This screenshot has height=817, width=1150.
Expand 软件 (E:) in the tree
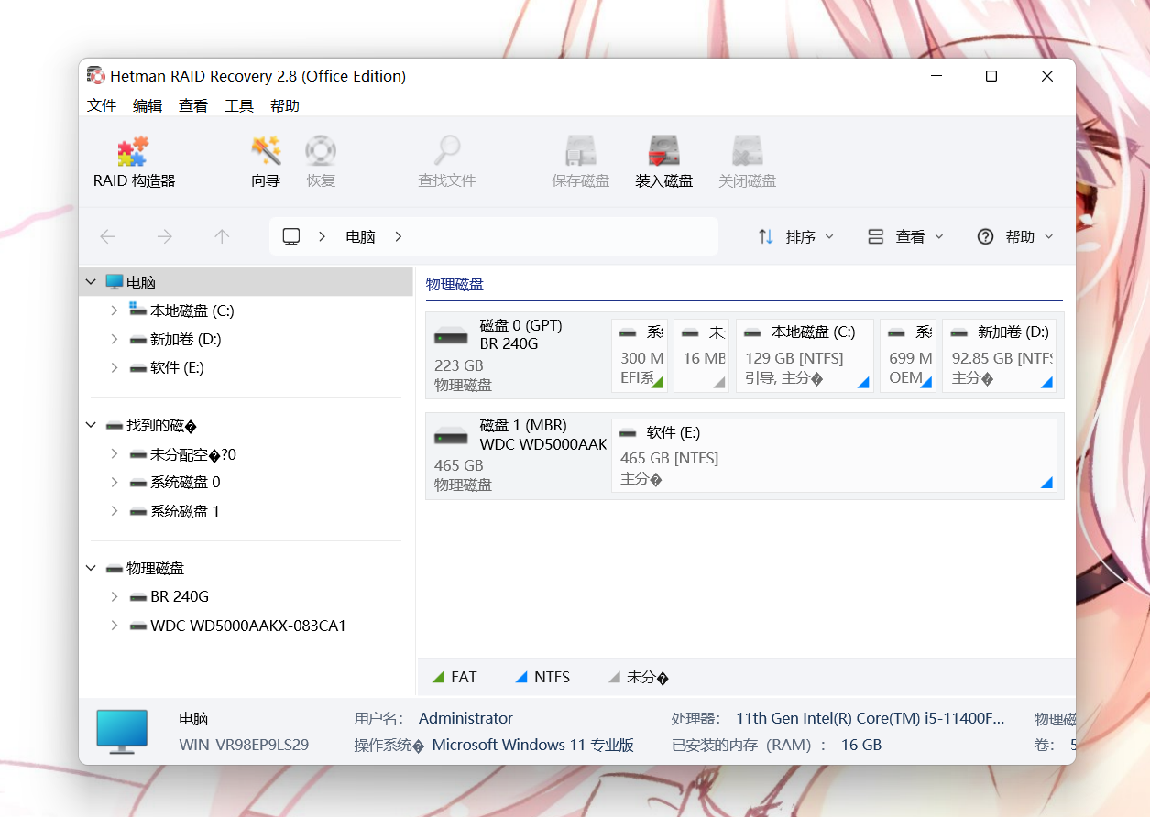click(114, 367)
